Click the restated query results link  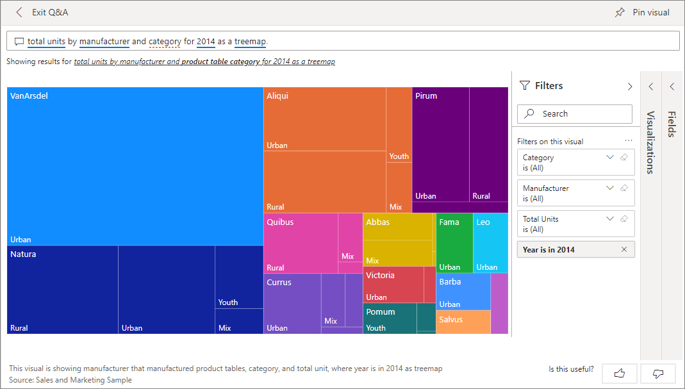204,62
